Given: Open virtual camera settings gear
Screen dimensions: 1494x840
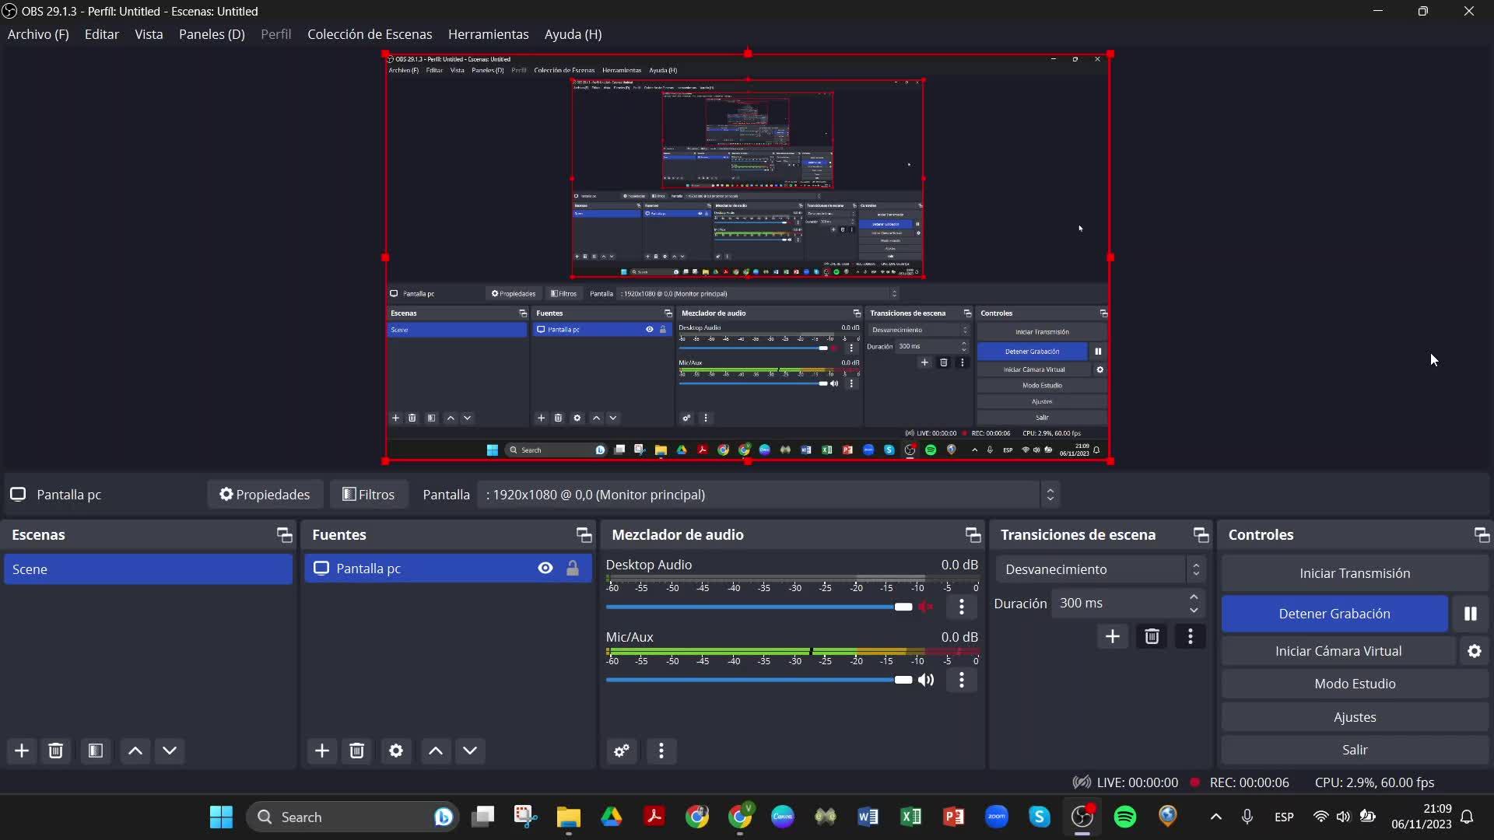Looking at the screenshot, I should [1474, 651].
